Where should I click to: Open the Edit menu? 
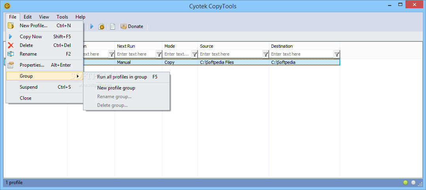coord(28,17)
